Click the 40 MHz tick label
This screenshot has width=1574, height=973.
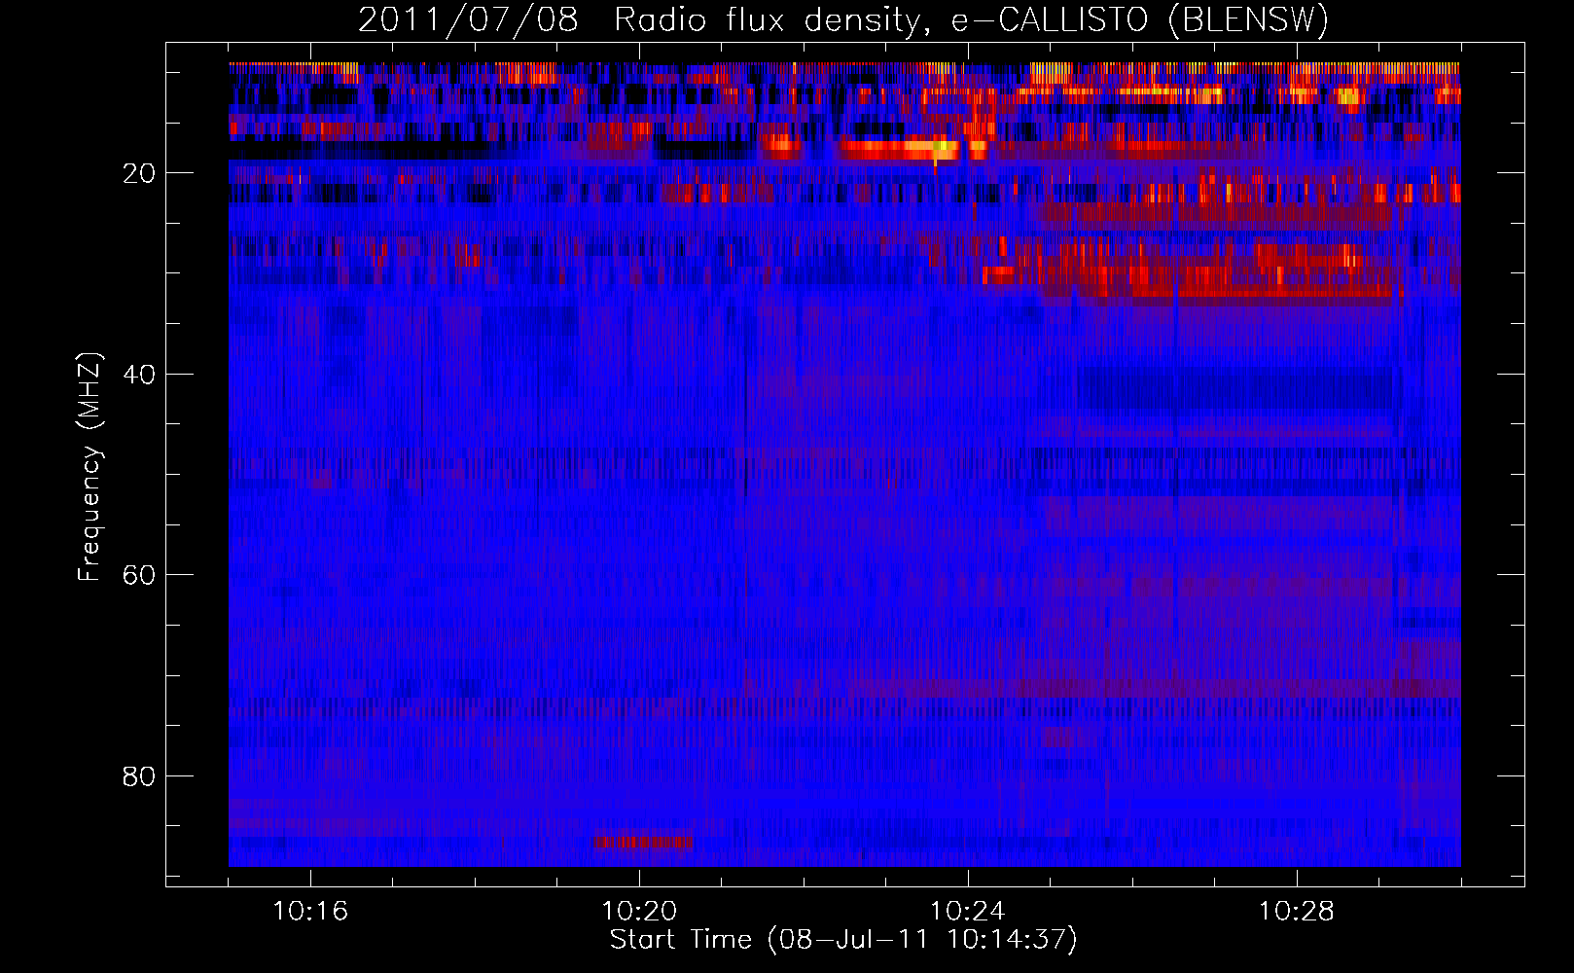[x=140, y=375]
